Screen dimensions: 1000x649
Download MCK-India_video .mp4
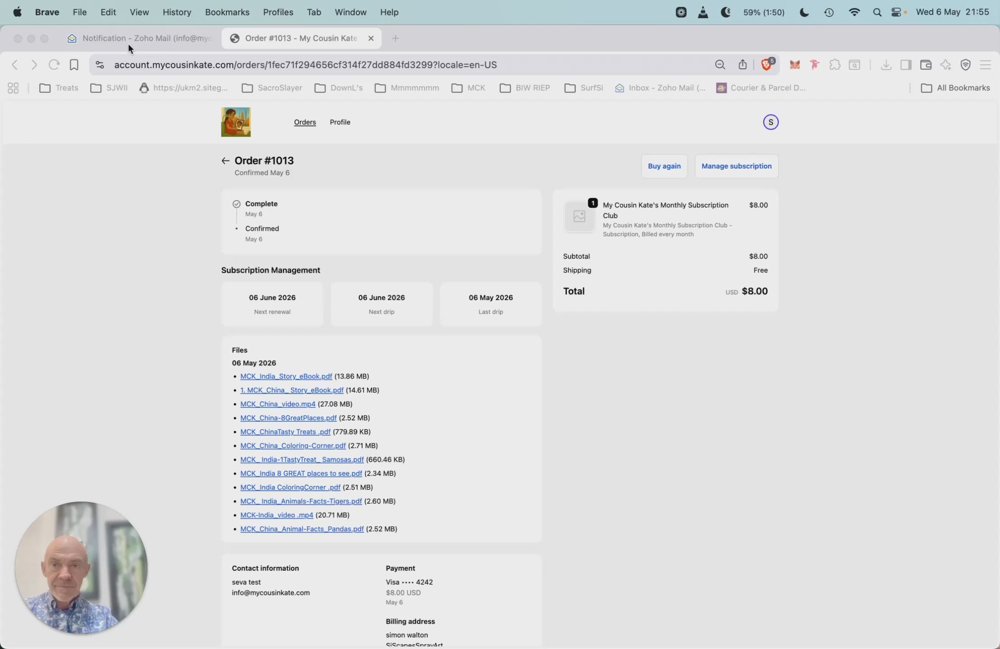276,515
